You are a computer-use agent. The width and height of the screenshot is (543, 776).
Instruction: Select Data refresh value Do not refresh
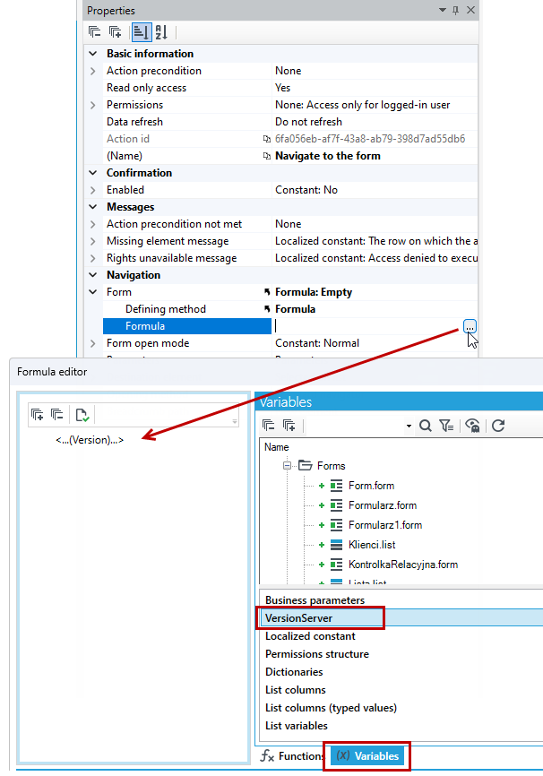click(x=308, y=122)
